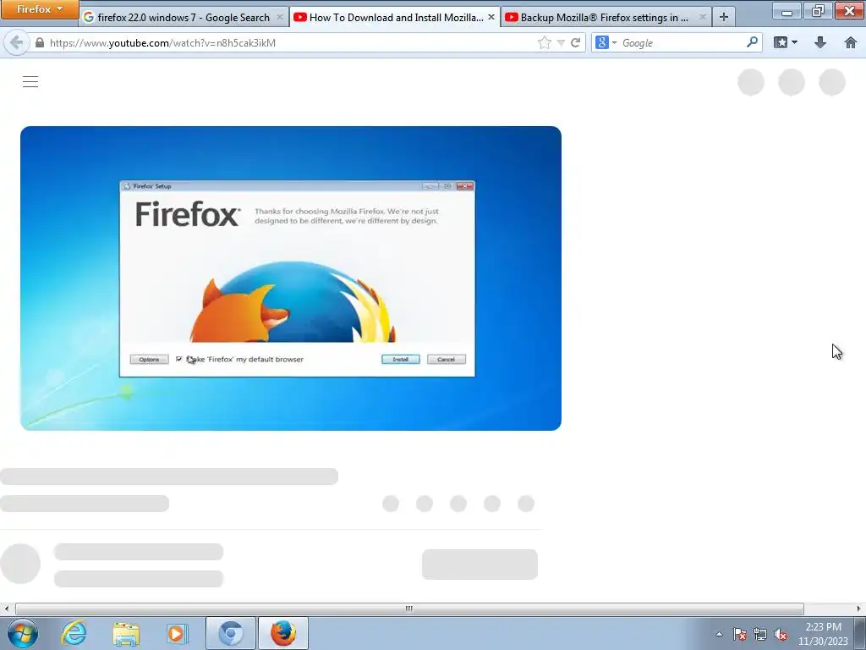This screenshot has height=650, width=866.
Task: Open the Windows Start button
Action: coord(23,633)
